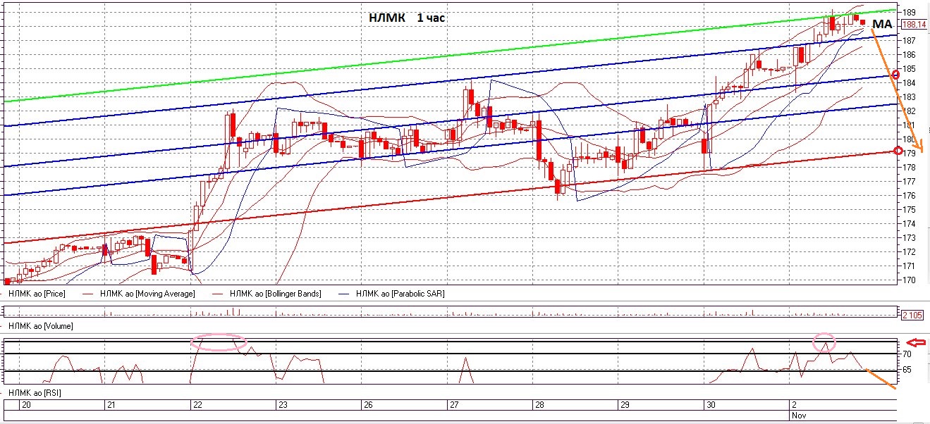Click the 182 price axis label

(x=909, y=111)
